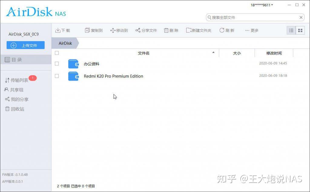The width and height of the screenshot is (310, 192).
Task: Toggle the select-all checkbox in header
Action: pos(57,53)
